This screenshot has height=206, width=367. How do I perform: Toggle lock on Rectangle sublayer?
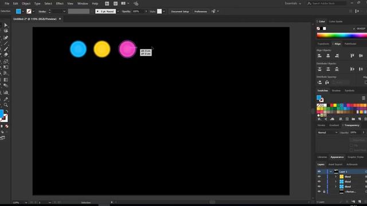(x=324, y=192)
